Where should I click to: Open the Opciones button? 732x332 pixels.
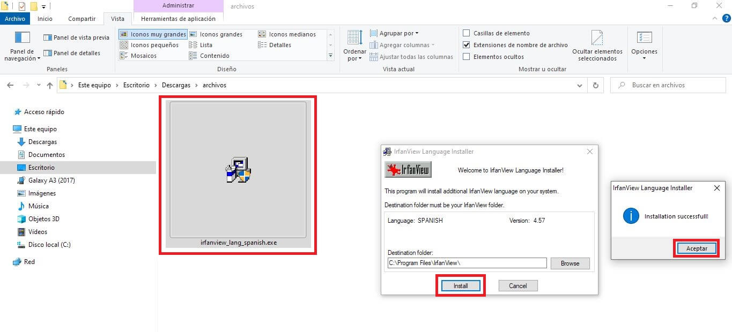pyautogui.click(x=644, y=46)
